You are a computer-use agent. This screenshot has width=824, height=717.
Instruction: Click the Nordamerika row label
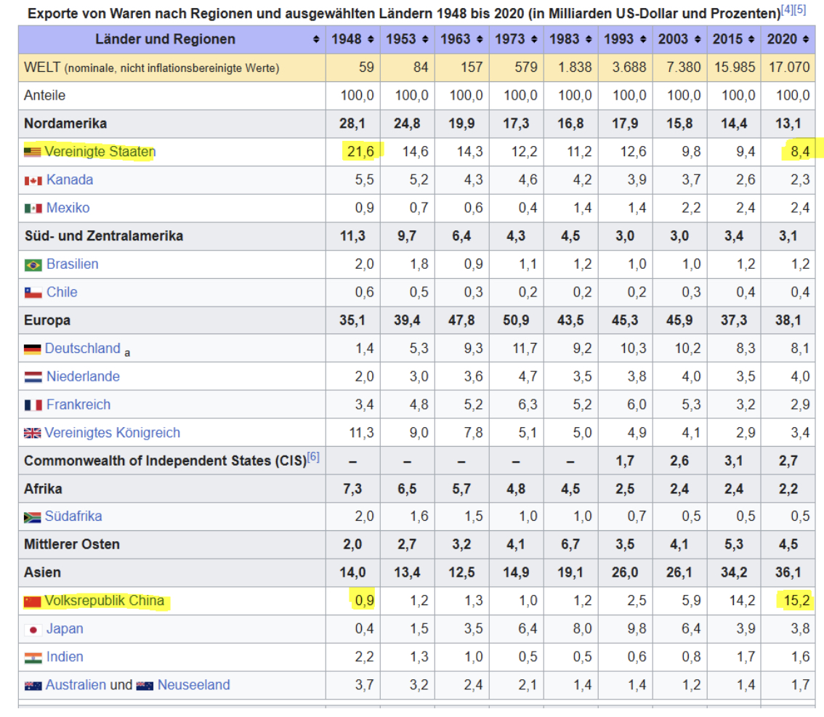pyautogui.click(x=65, y=123)
